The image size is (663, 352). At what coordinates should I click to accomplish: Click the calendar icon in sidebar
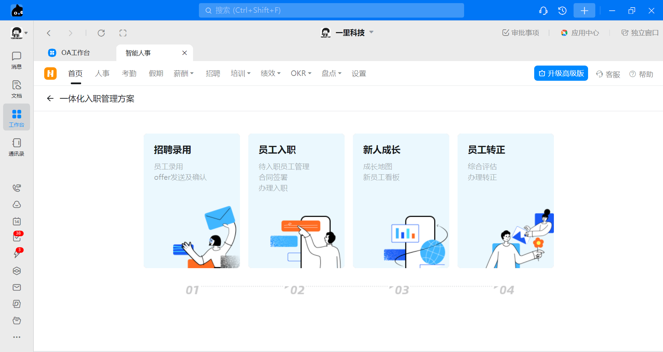pos(17,222)
